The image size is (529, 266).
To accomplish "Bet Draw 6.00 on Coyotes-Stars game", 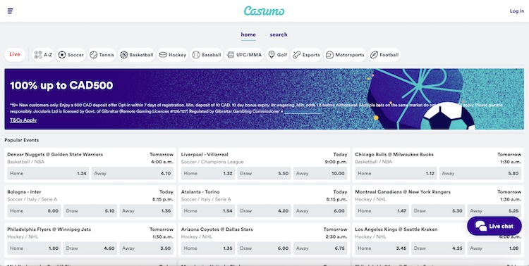I will pyautogui.click(x=264, y=248).
